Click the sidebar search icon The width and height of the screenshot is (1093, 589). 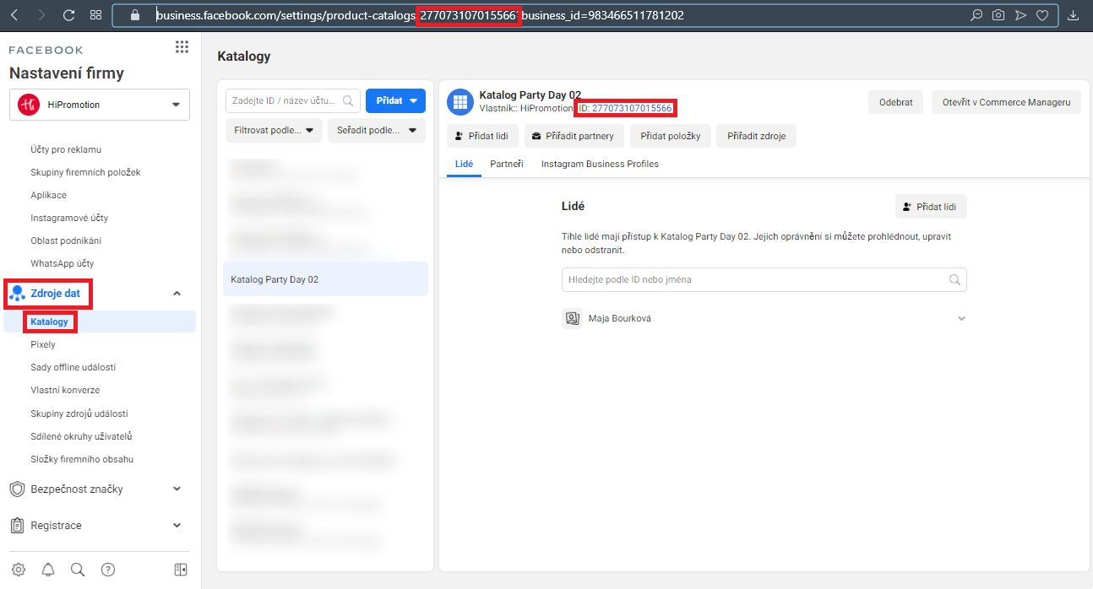(x=78, y=570)
